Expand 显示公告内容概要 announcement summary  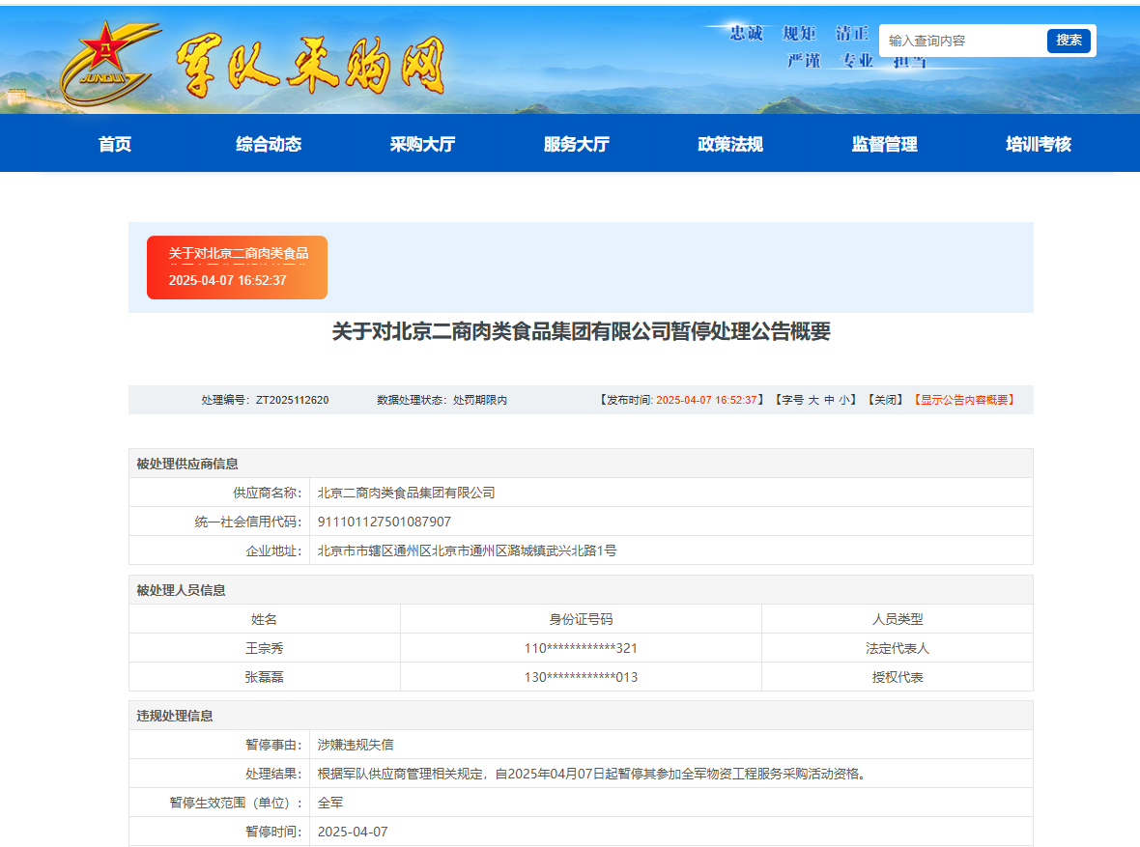coord(963,400)
